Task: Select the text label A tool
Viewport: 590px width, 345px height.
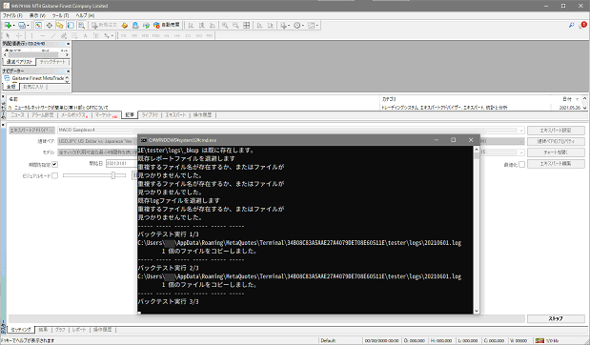Action: click(86, 36)
